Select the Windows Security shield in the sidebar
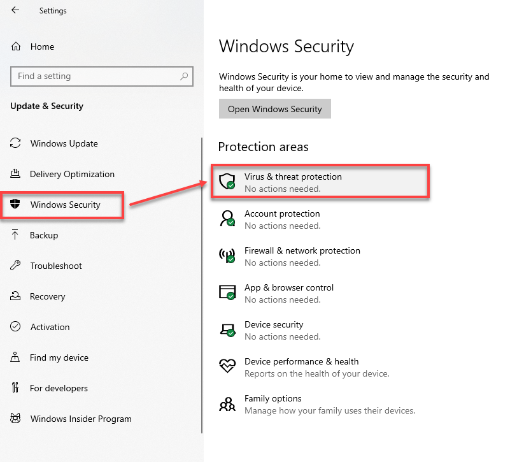 pos(15,205)
